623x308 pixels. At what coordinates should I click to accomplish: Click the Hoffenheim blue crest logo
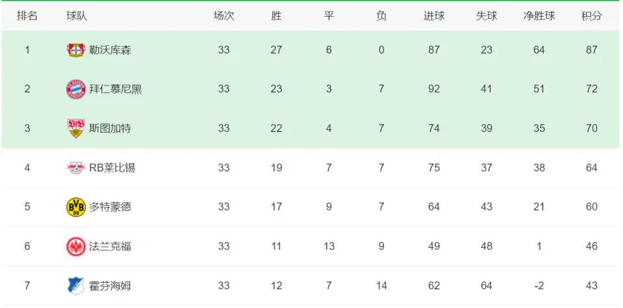point(76,286)
